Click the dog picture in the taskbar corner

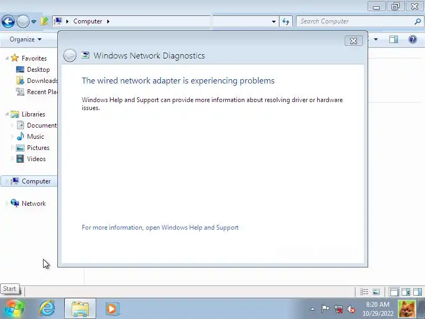coord(406,309)
